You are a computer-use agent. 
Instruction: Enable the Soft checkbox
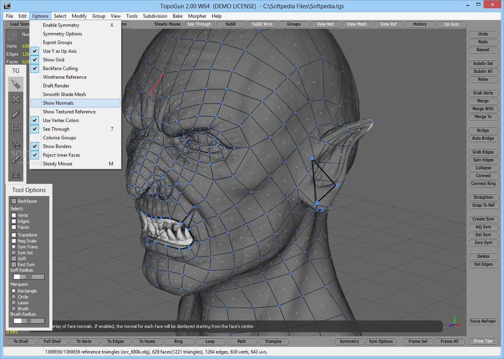point(14,259)
